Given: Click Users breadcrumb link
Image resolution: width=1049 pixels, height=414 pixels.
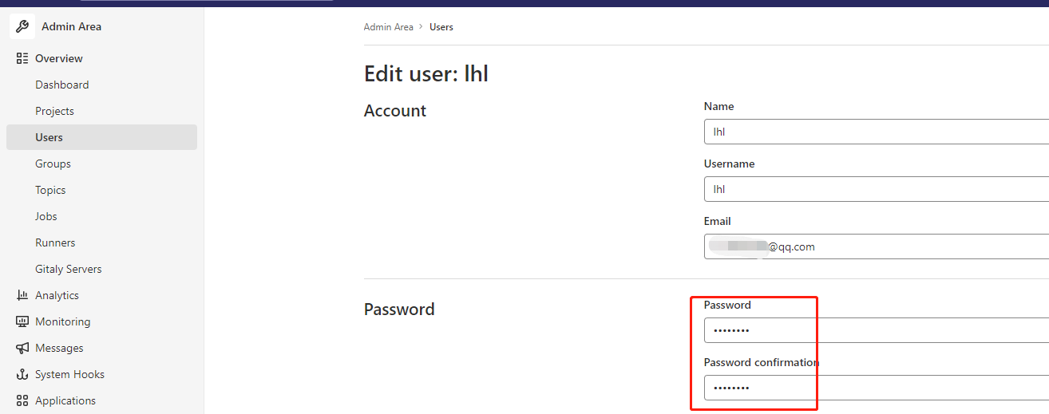Looking at the screenshot, I should pyautogui.click(x=441, y=27).
